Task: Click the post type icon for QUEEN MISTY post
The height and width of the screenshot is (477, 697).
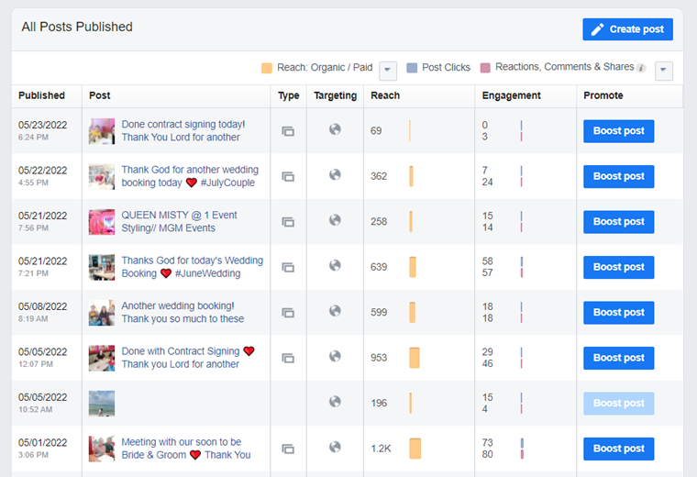Action: 288,222
